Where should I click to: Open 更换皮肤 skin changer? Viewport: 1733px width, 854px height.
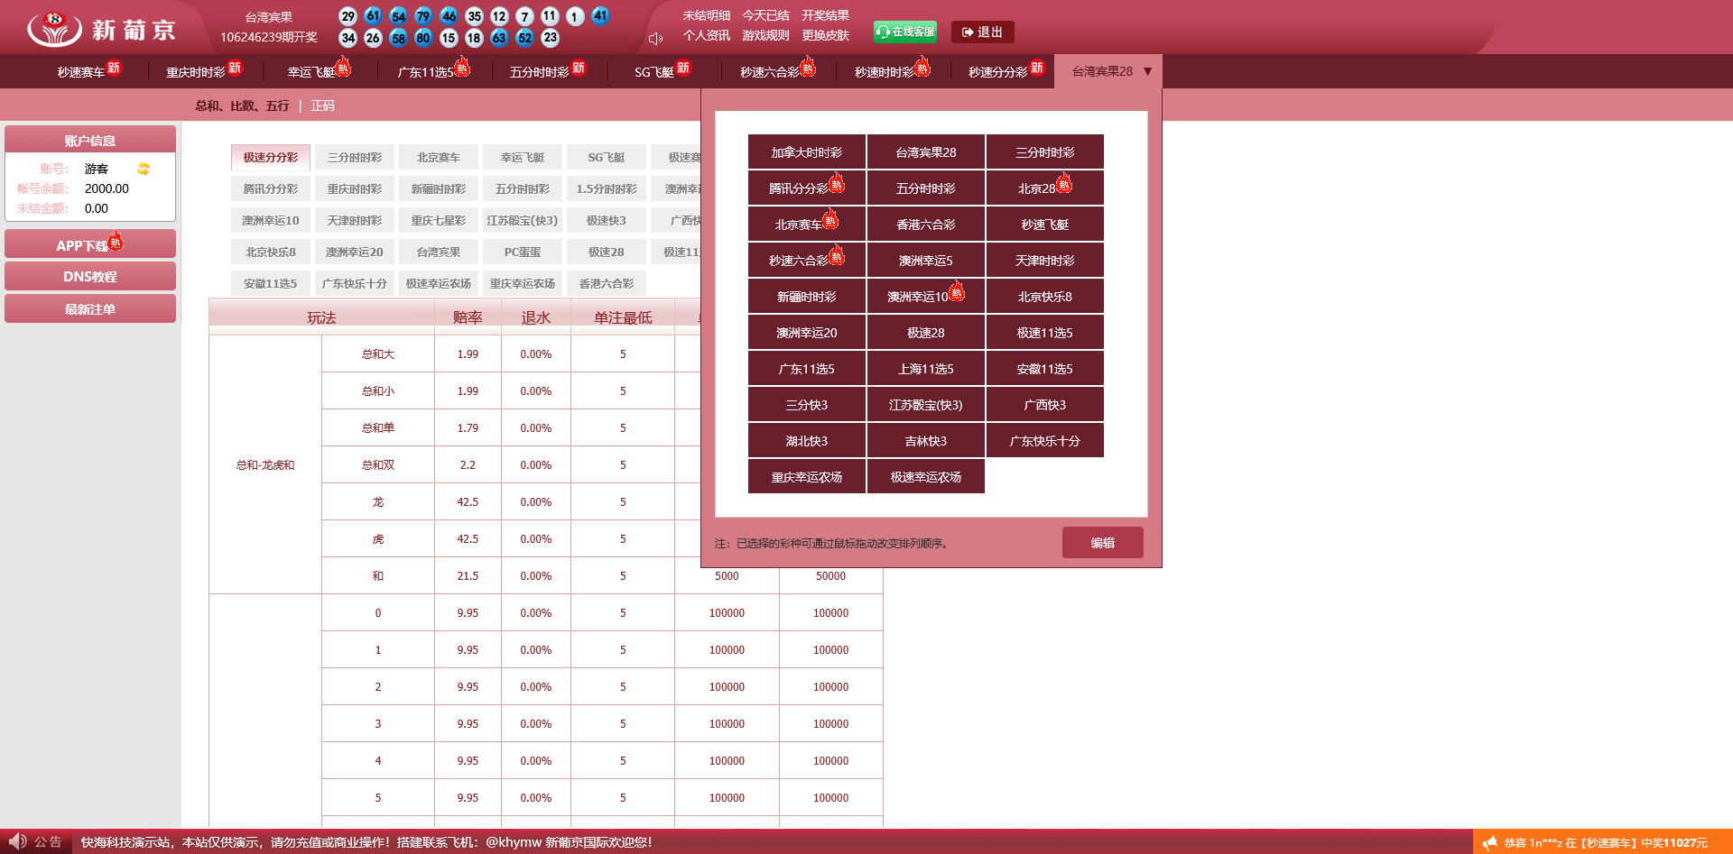825,35
